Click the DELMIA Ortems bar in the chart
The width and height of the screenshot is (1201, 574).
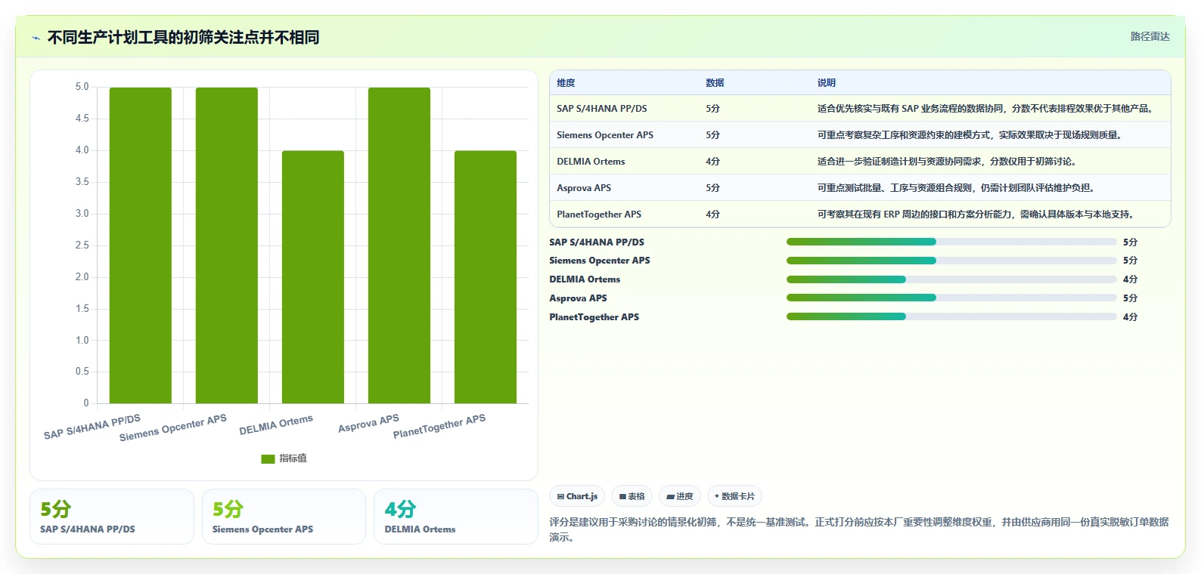(313, 277)
